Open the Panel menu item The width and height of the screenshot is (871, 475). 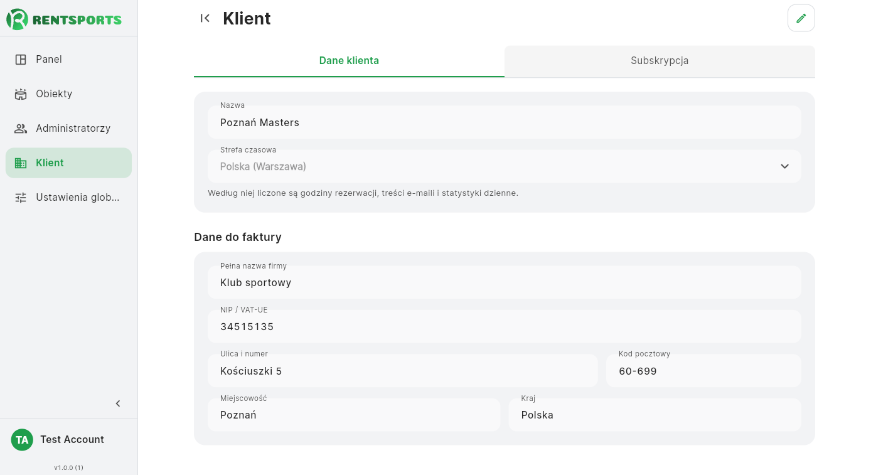point(68,60)
